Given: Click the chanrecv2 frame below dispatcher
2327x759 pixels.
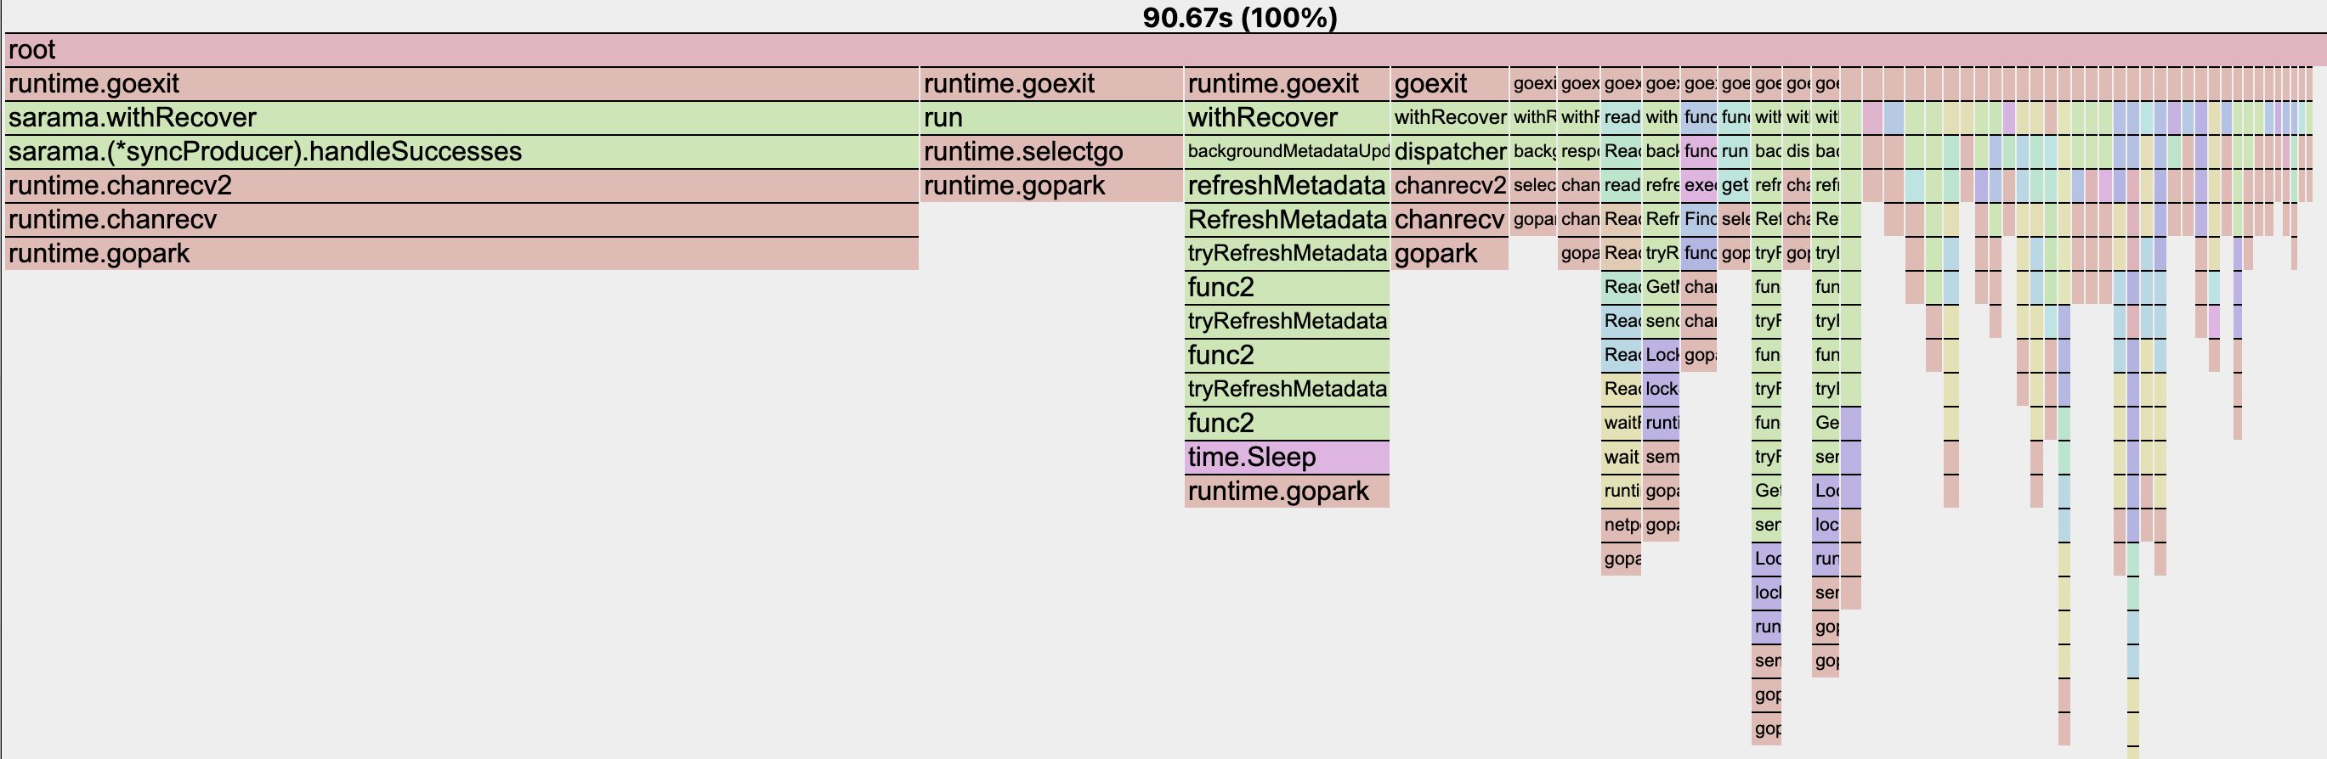Looking at the screenshot, I should click(x=1449, y=186).
